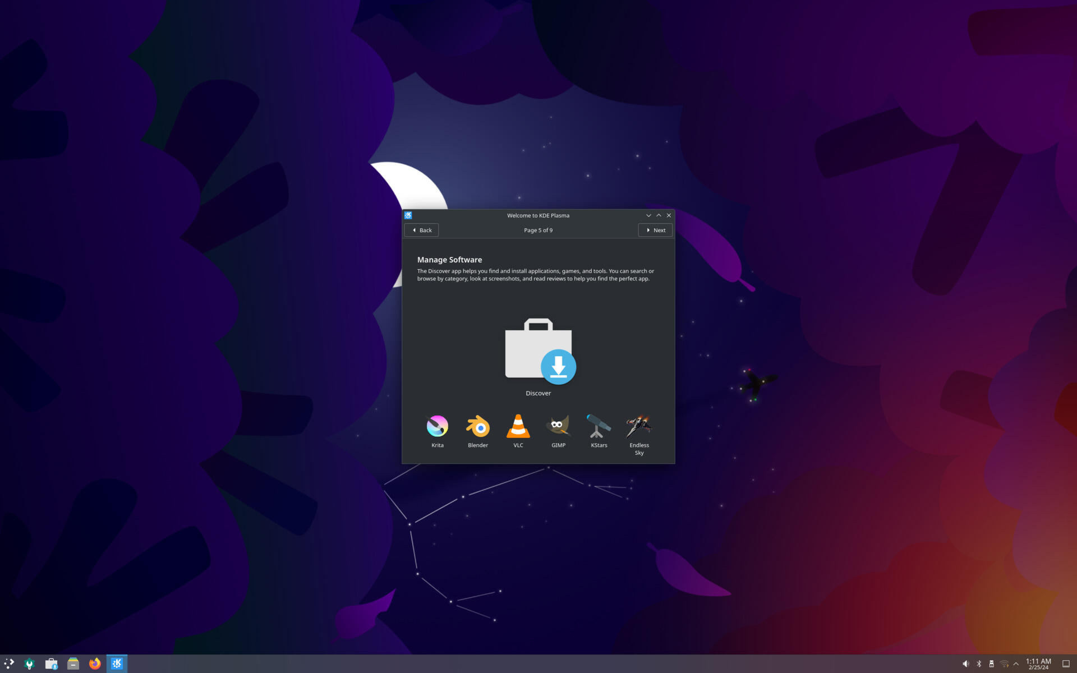Expand the hidden system tray icons arrow

[1016, 664]
